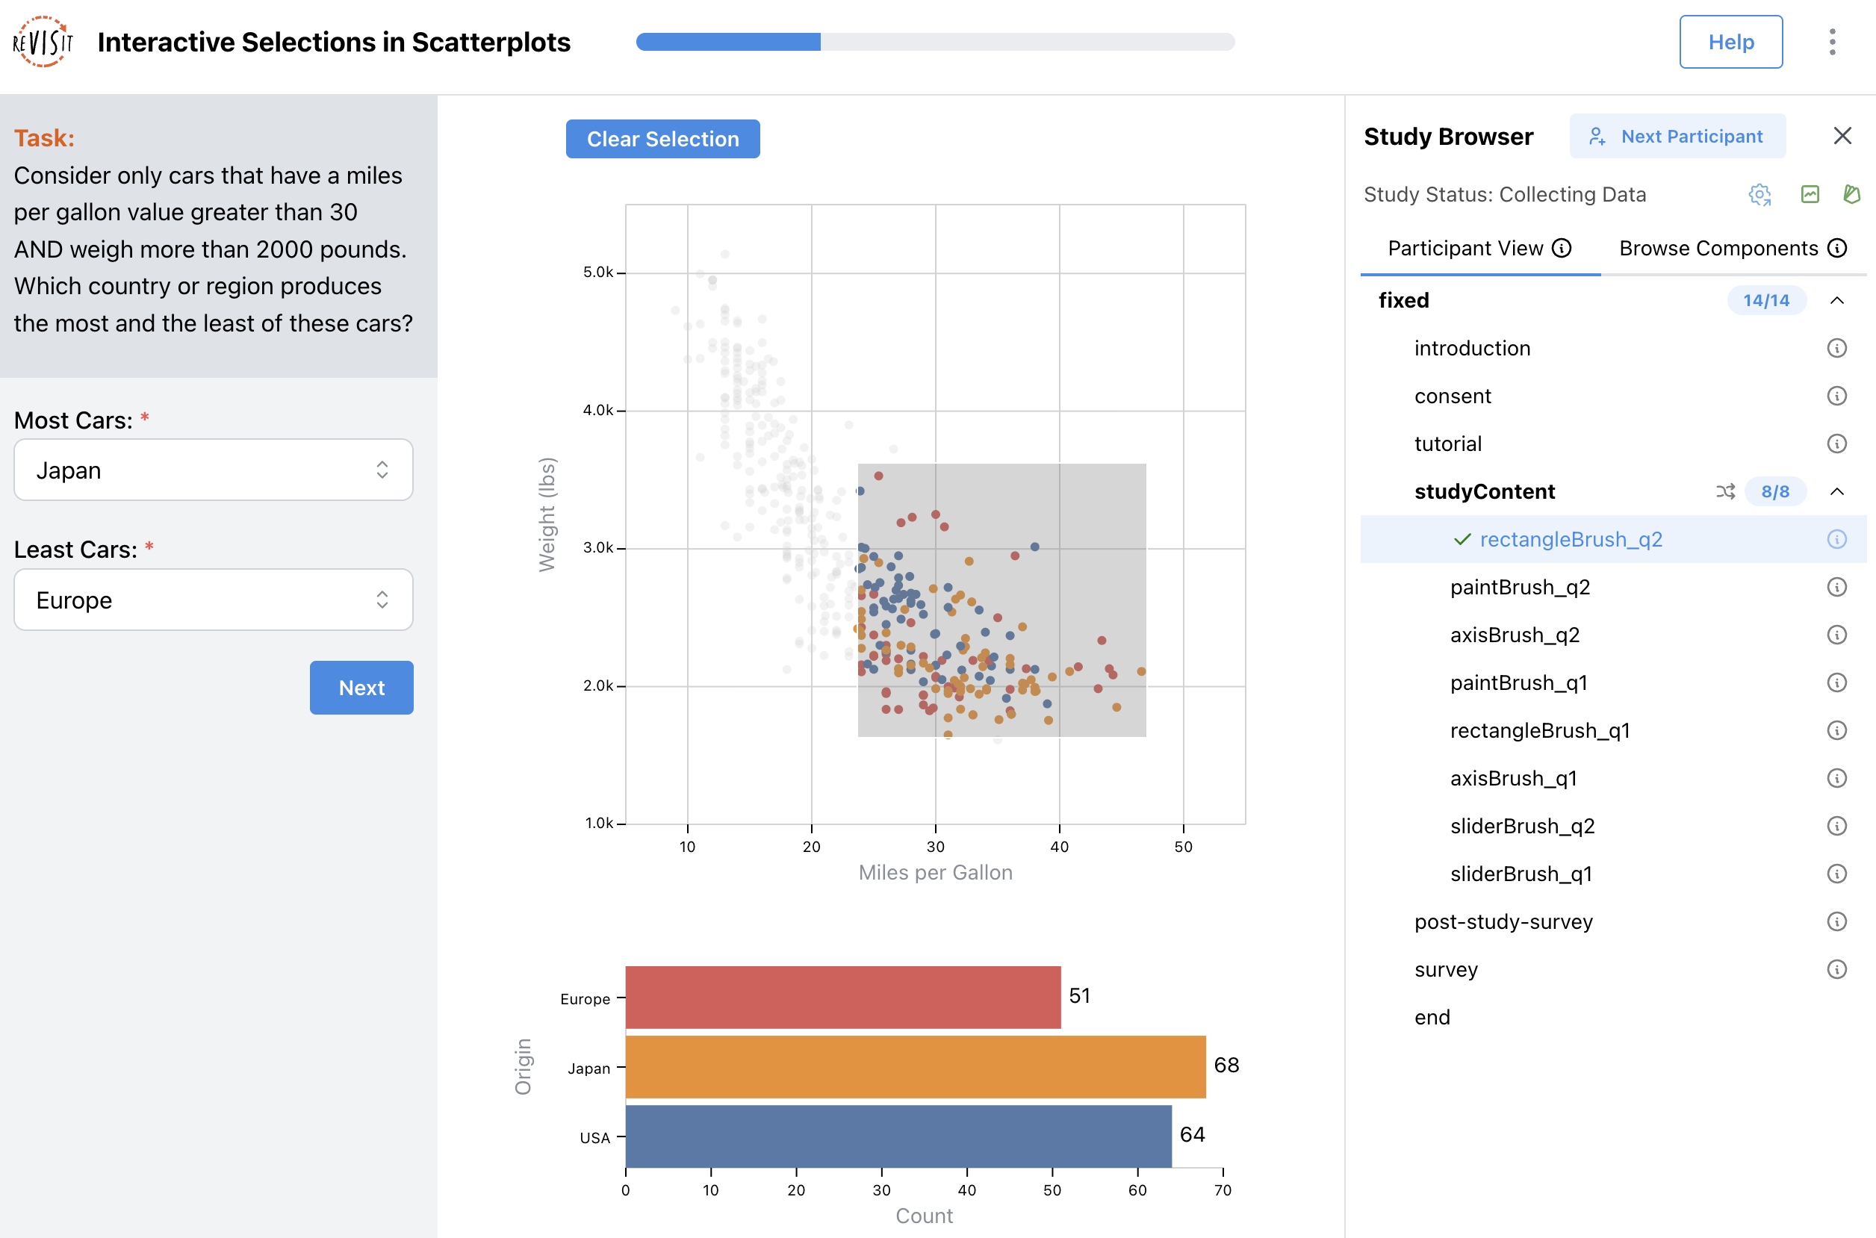Viewport: 1876px width, 1238px height.
Task: Switch to Participant View tab
Action: pyautogui.click(x=1479, y=249)
